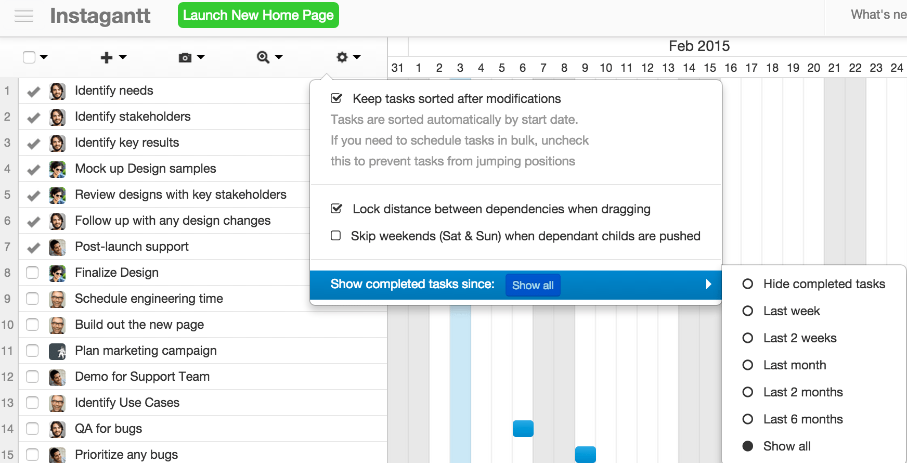Click the blue Show all badge

coord(533,285)
